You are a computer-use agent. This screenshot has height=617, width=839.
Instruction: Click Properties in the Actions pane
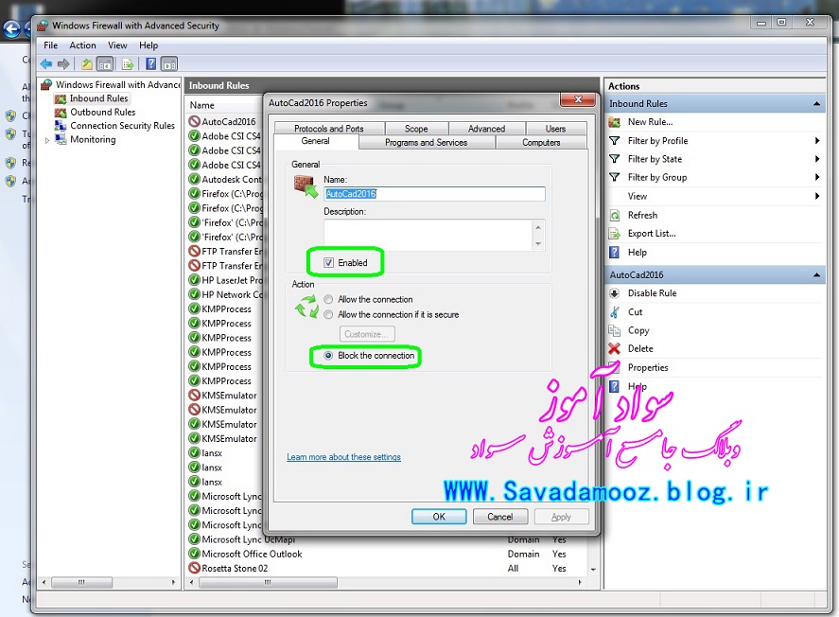[x=648, y=367]
